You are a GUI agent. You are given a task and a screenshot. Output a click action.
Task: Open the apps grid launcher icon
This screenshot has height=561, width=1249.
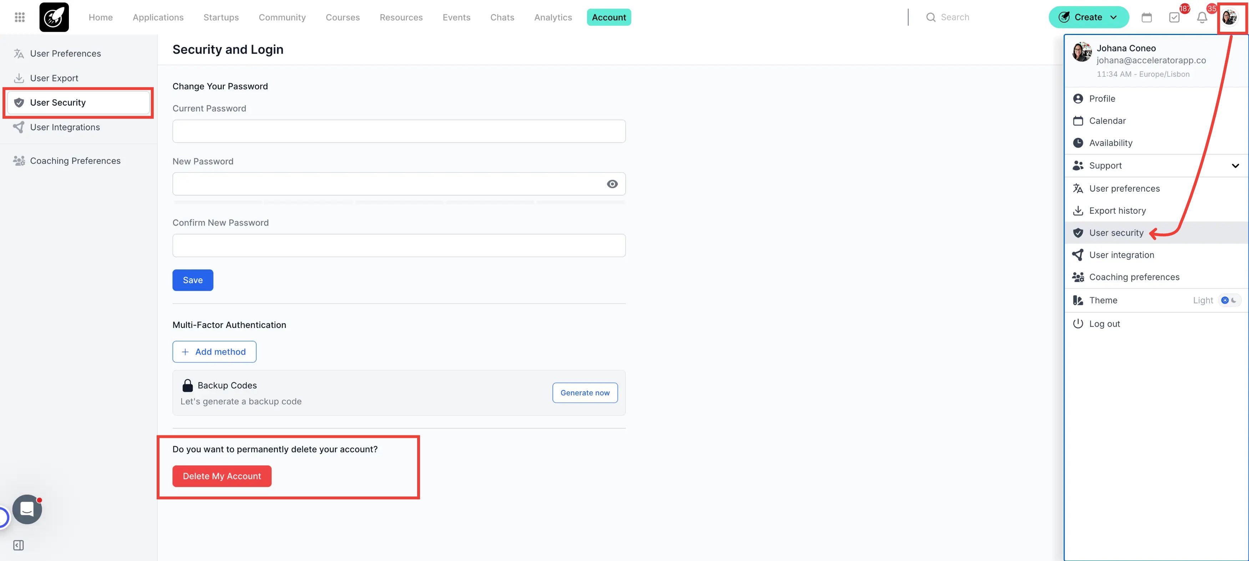pyautogui.click(x=19, y=17)
